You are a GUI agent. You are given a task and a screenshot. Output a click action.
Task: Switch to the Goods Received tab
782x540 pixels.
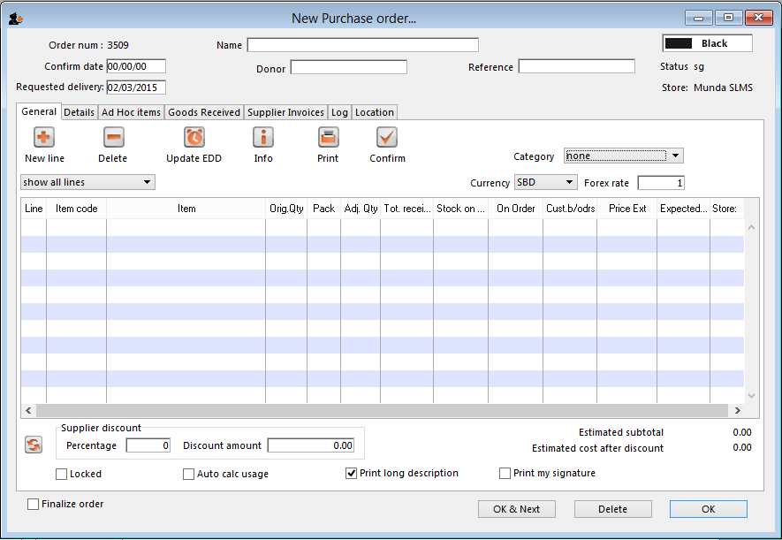click(204, 112)
